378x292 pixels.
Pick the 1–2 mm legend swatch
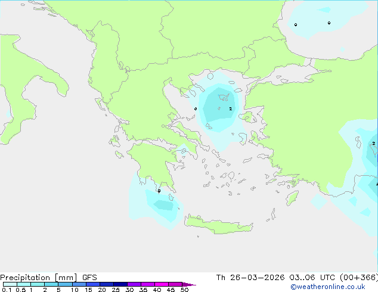(x=38, y=284)
